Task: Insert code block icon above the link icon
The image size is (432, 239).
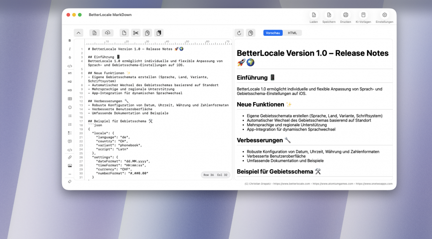Action: click(70, 150)
